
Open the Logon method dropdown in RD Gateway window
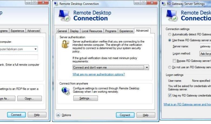[x=205, y=53]
